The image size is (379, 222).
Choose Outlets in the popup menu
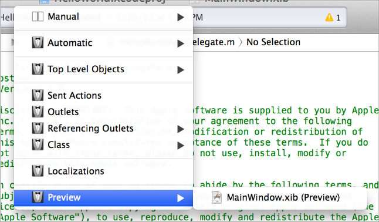[x=103, y=112]
